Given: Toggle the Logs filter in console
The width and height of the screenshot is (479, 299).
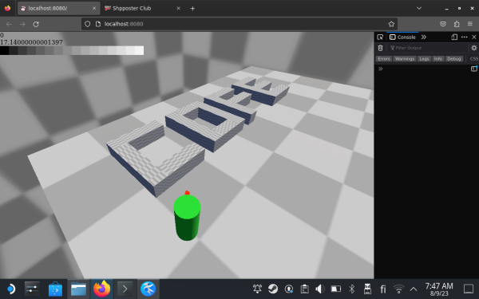Looking at the screenshot, I should pyautogui.click(x=424, y=59).
